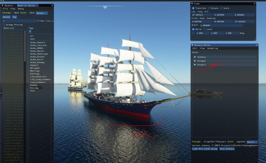This screenshot has width=266, height=163.
Task: Open the developer toolbar pull-down arrow at top center
Action: coord(105,8)
